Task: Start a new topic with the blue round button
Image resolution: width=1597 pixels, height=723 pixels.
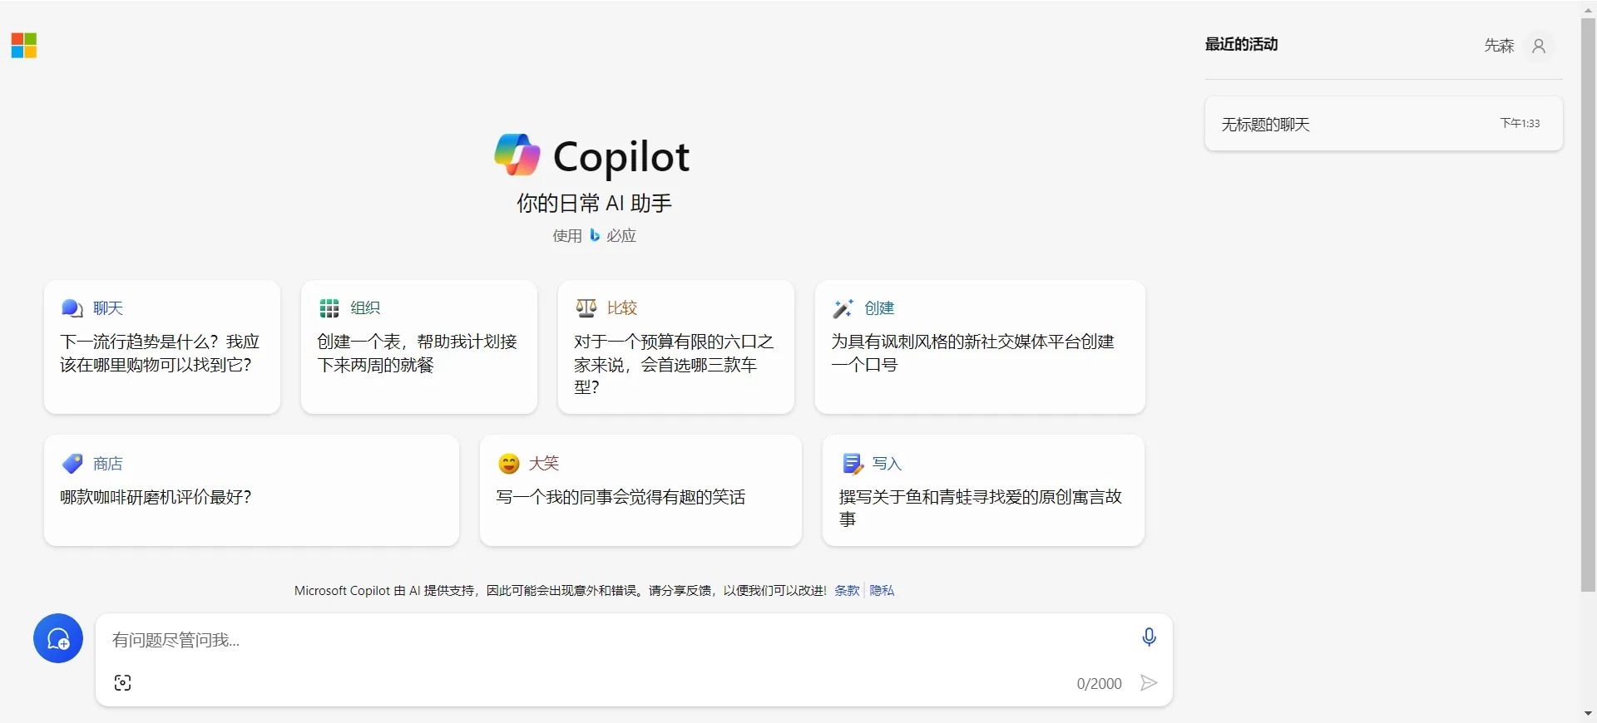Action: click(x=58, y=638)
